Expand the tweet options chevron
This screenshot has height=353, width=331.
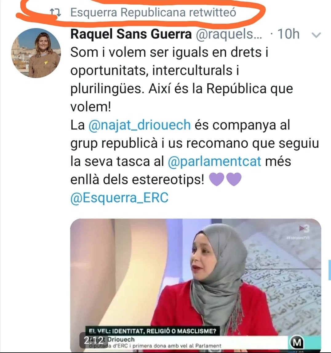pyautogui.click(x=316, y=35)
